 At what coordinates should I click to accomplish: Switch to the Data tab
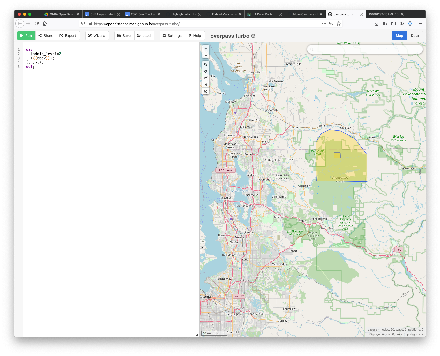[x=415, y=35]
